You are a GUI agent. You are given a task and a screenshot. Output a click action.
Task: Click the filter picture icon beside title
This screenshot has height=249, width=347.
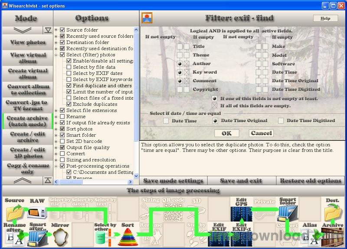coord(147,18)
